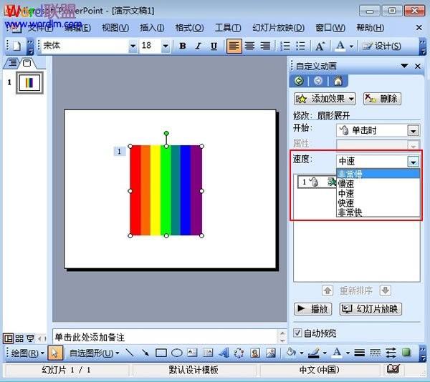Insert diagram or organization chart

[x=239, y=353]
